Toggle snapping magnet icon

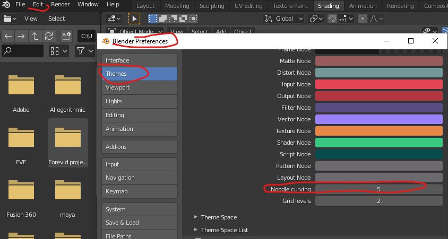pyautogui.click(x=332, y=19)
